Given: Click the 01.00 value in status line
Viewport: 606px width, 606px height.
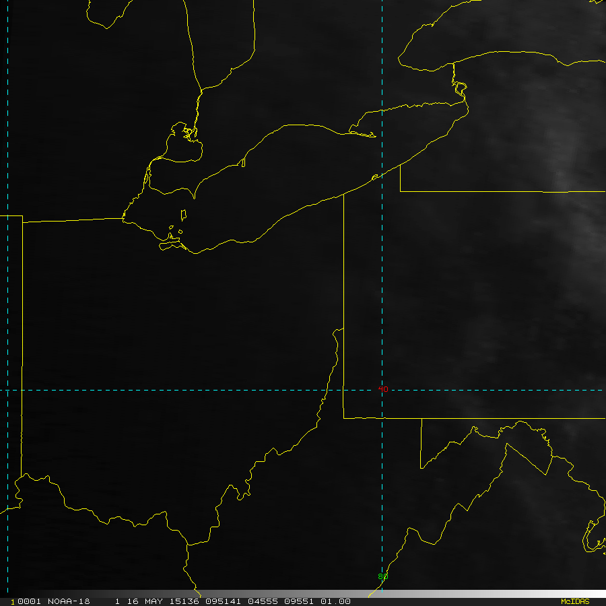Looking at the screenshot, I should (336, 601).
